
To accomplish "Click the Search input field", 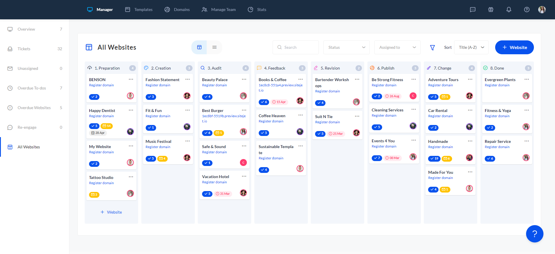I will pyautogui.click(x=296, y=47).
